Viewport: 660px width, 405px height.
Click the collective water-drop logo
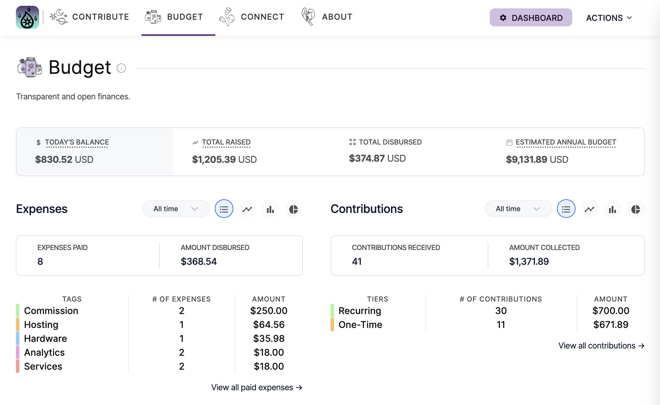[x=27, y=17]
